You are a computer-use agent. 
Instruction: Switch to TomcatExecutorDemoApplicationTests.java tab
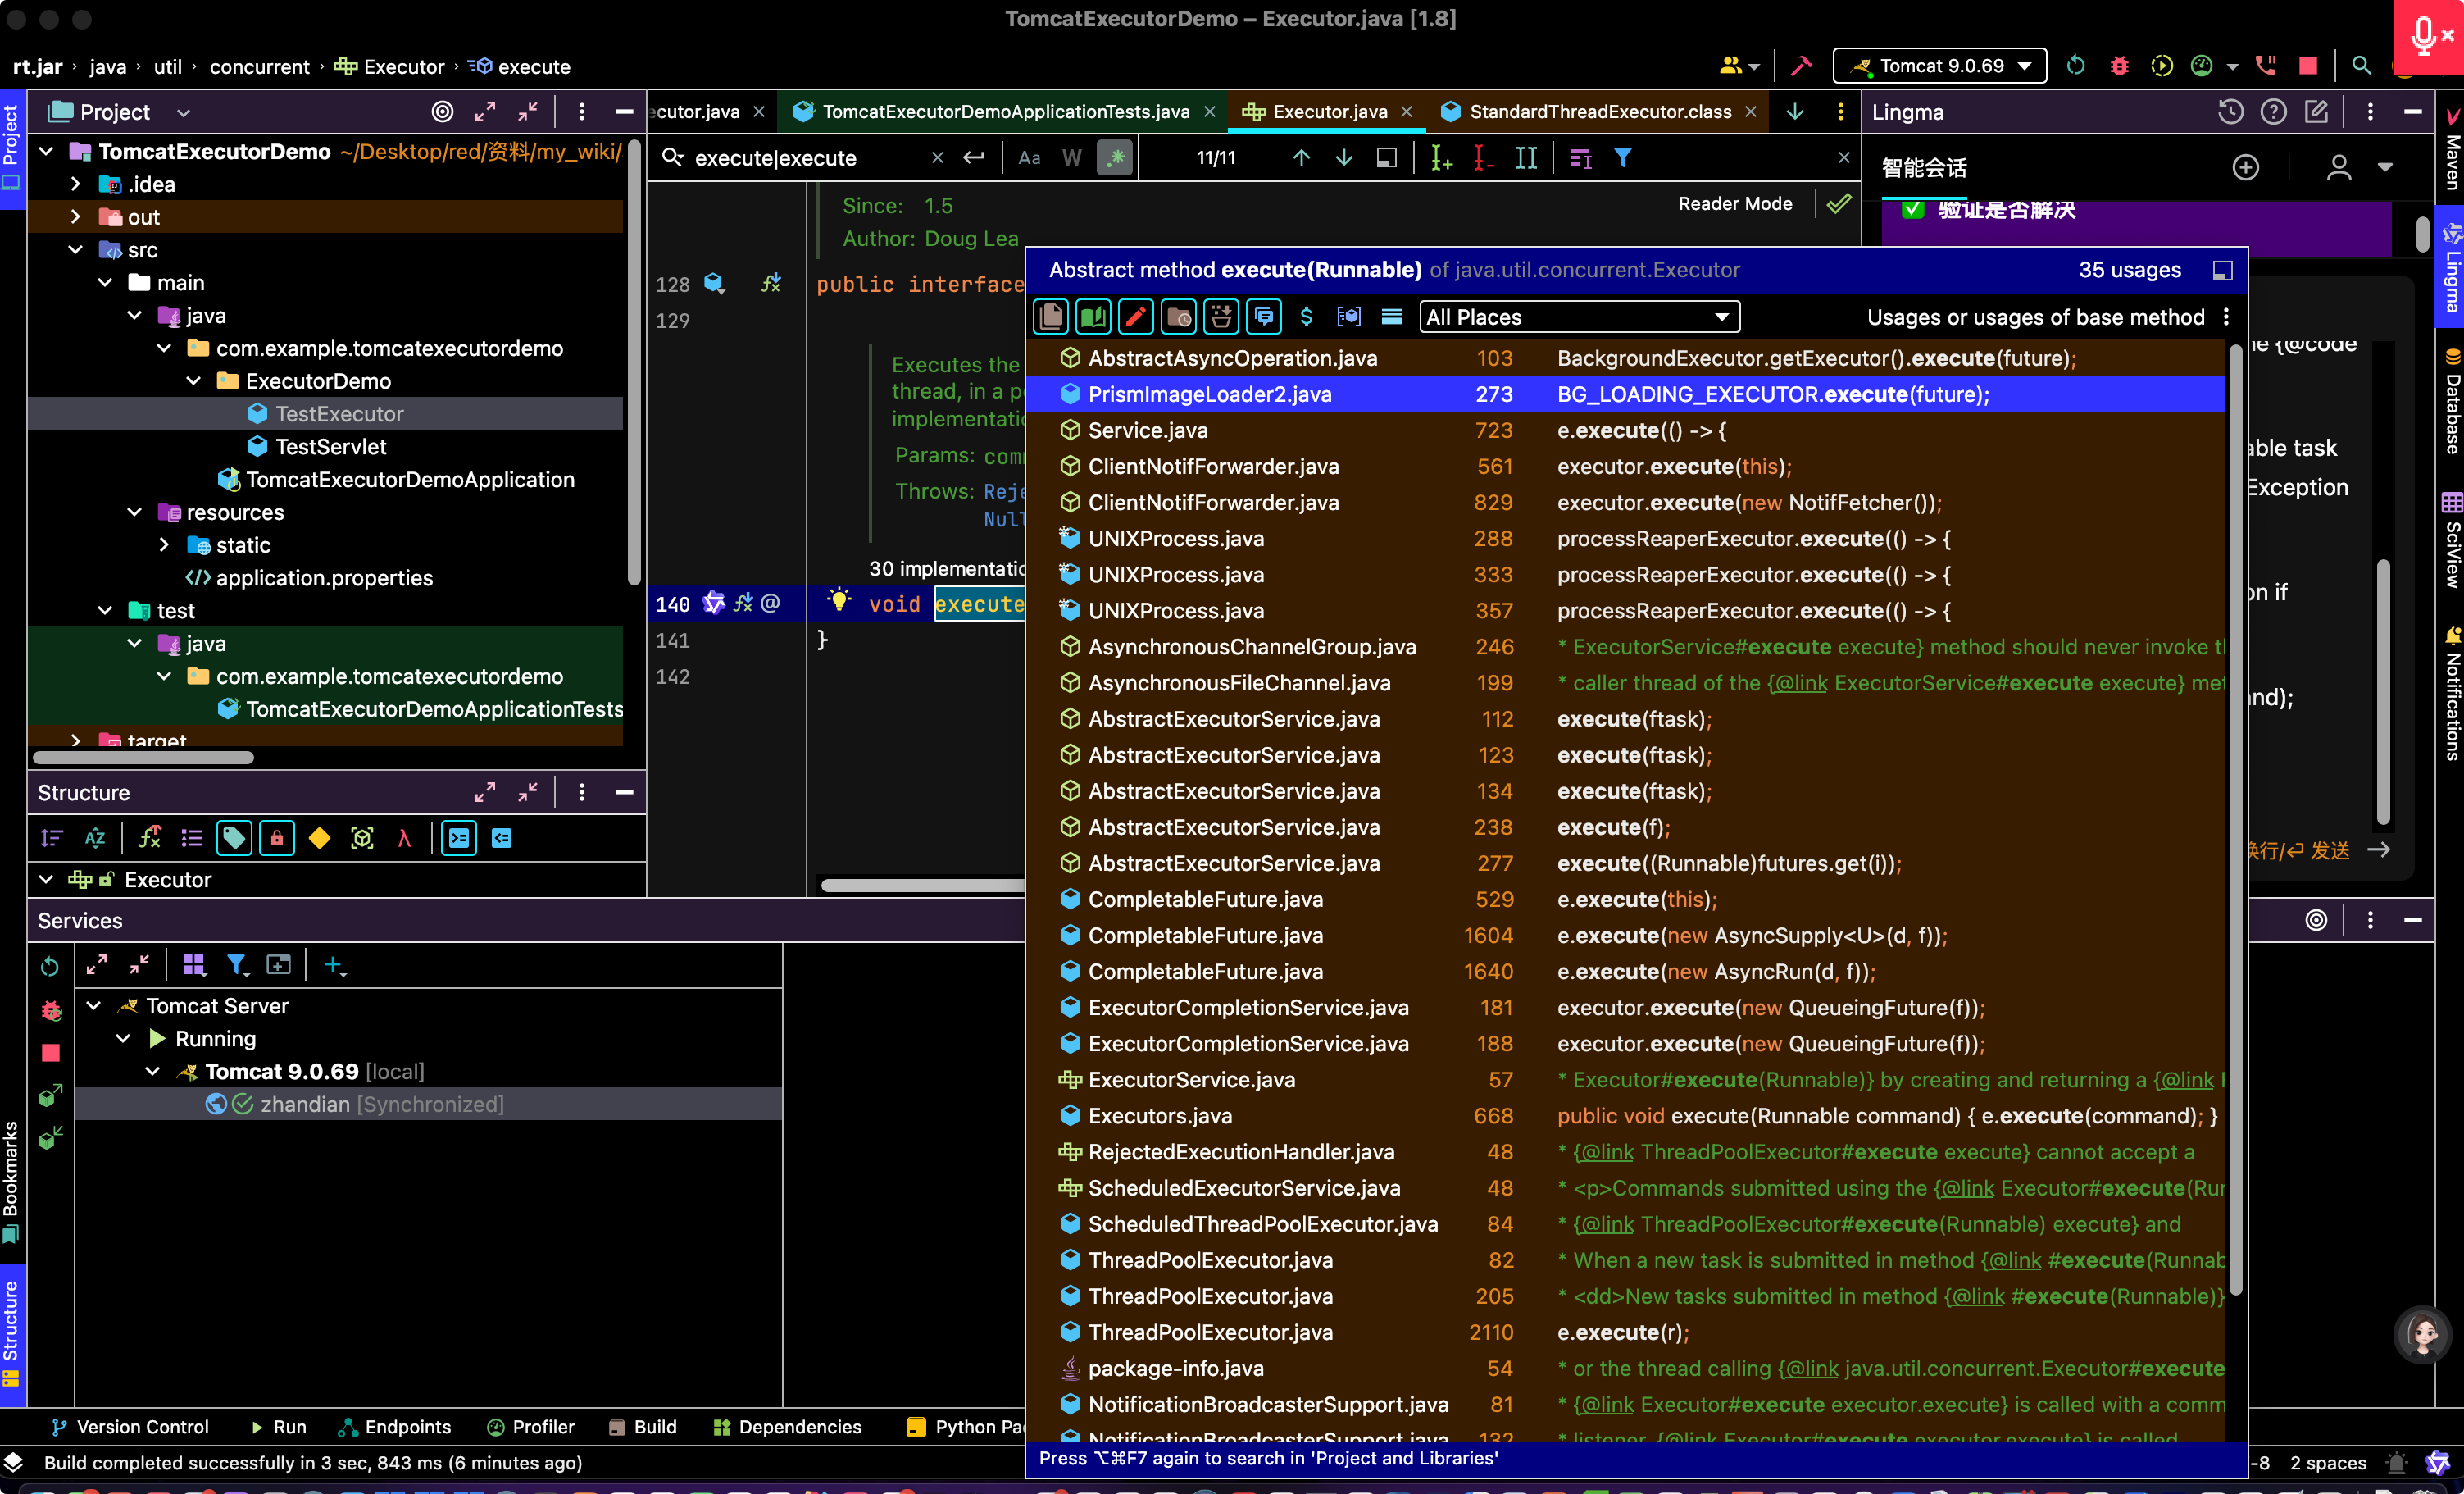coord(1004,112)
